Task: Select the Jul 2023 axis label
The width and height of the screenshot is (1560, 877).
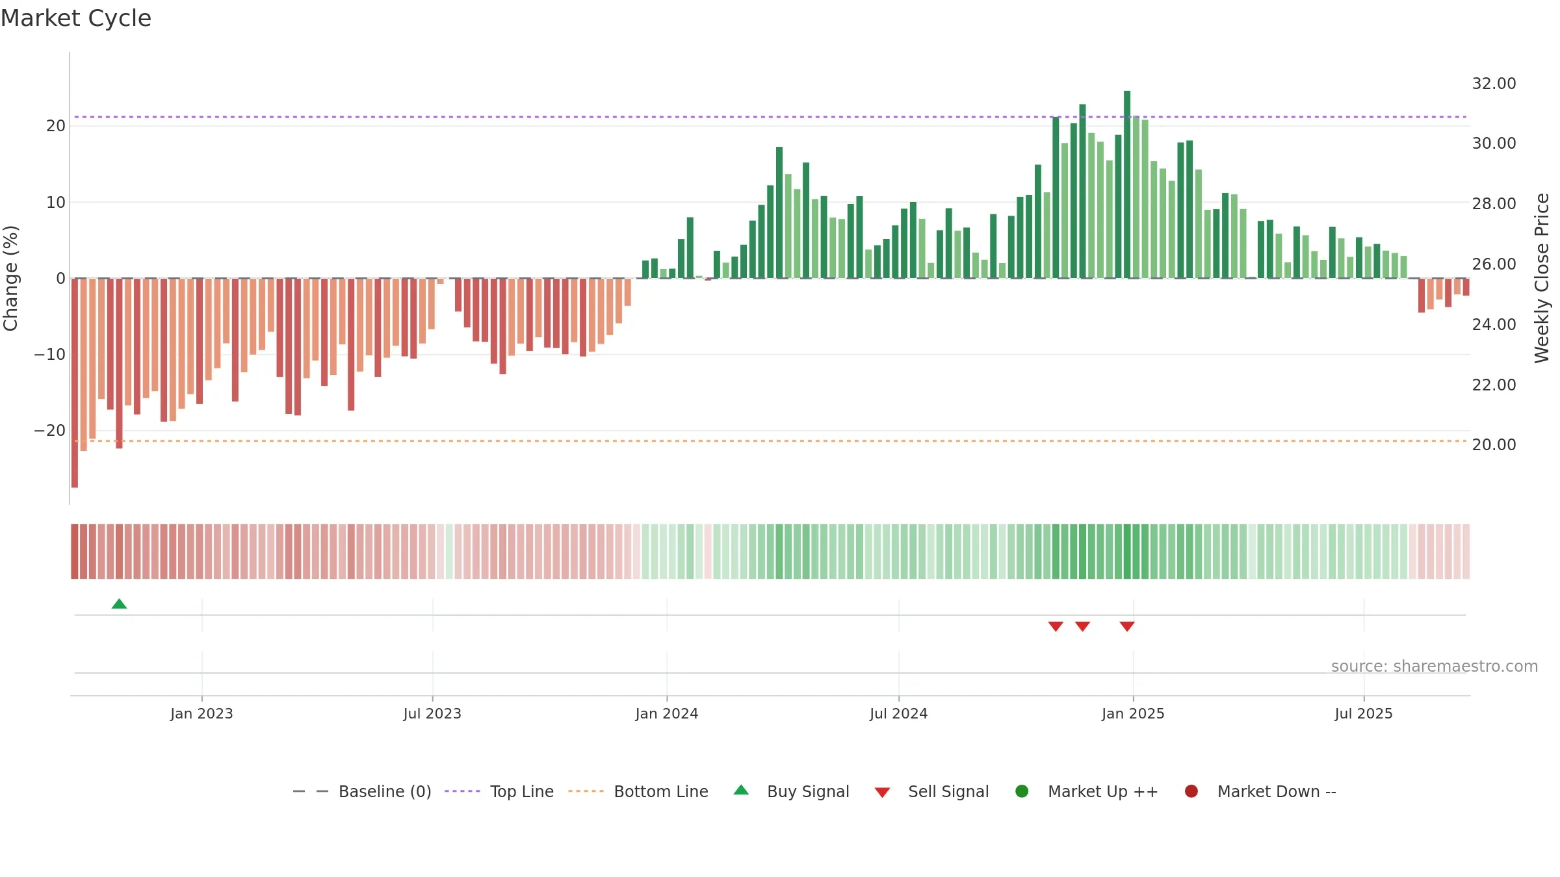Action: click(432, 713)
